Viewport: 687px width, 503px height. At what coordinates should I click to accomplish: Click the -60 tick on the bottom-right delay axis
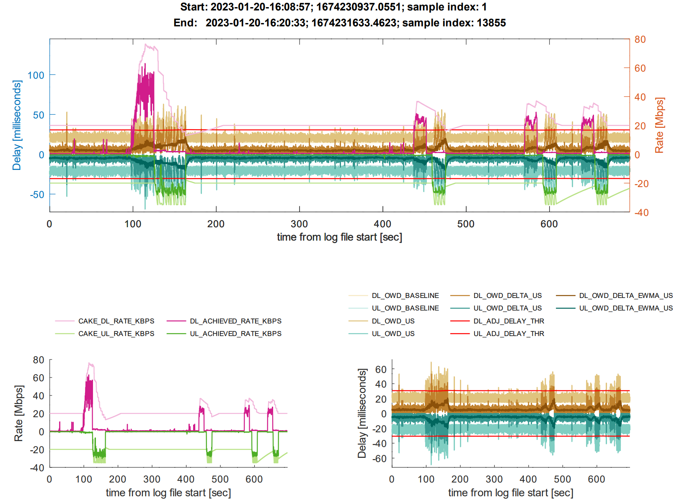pyautogui.click(x=379, y=459)
